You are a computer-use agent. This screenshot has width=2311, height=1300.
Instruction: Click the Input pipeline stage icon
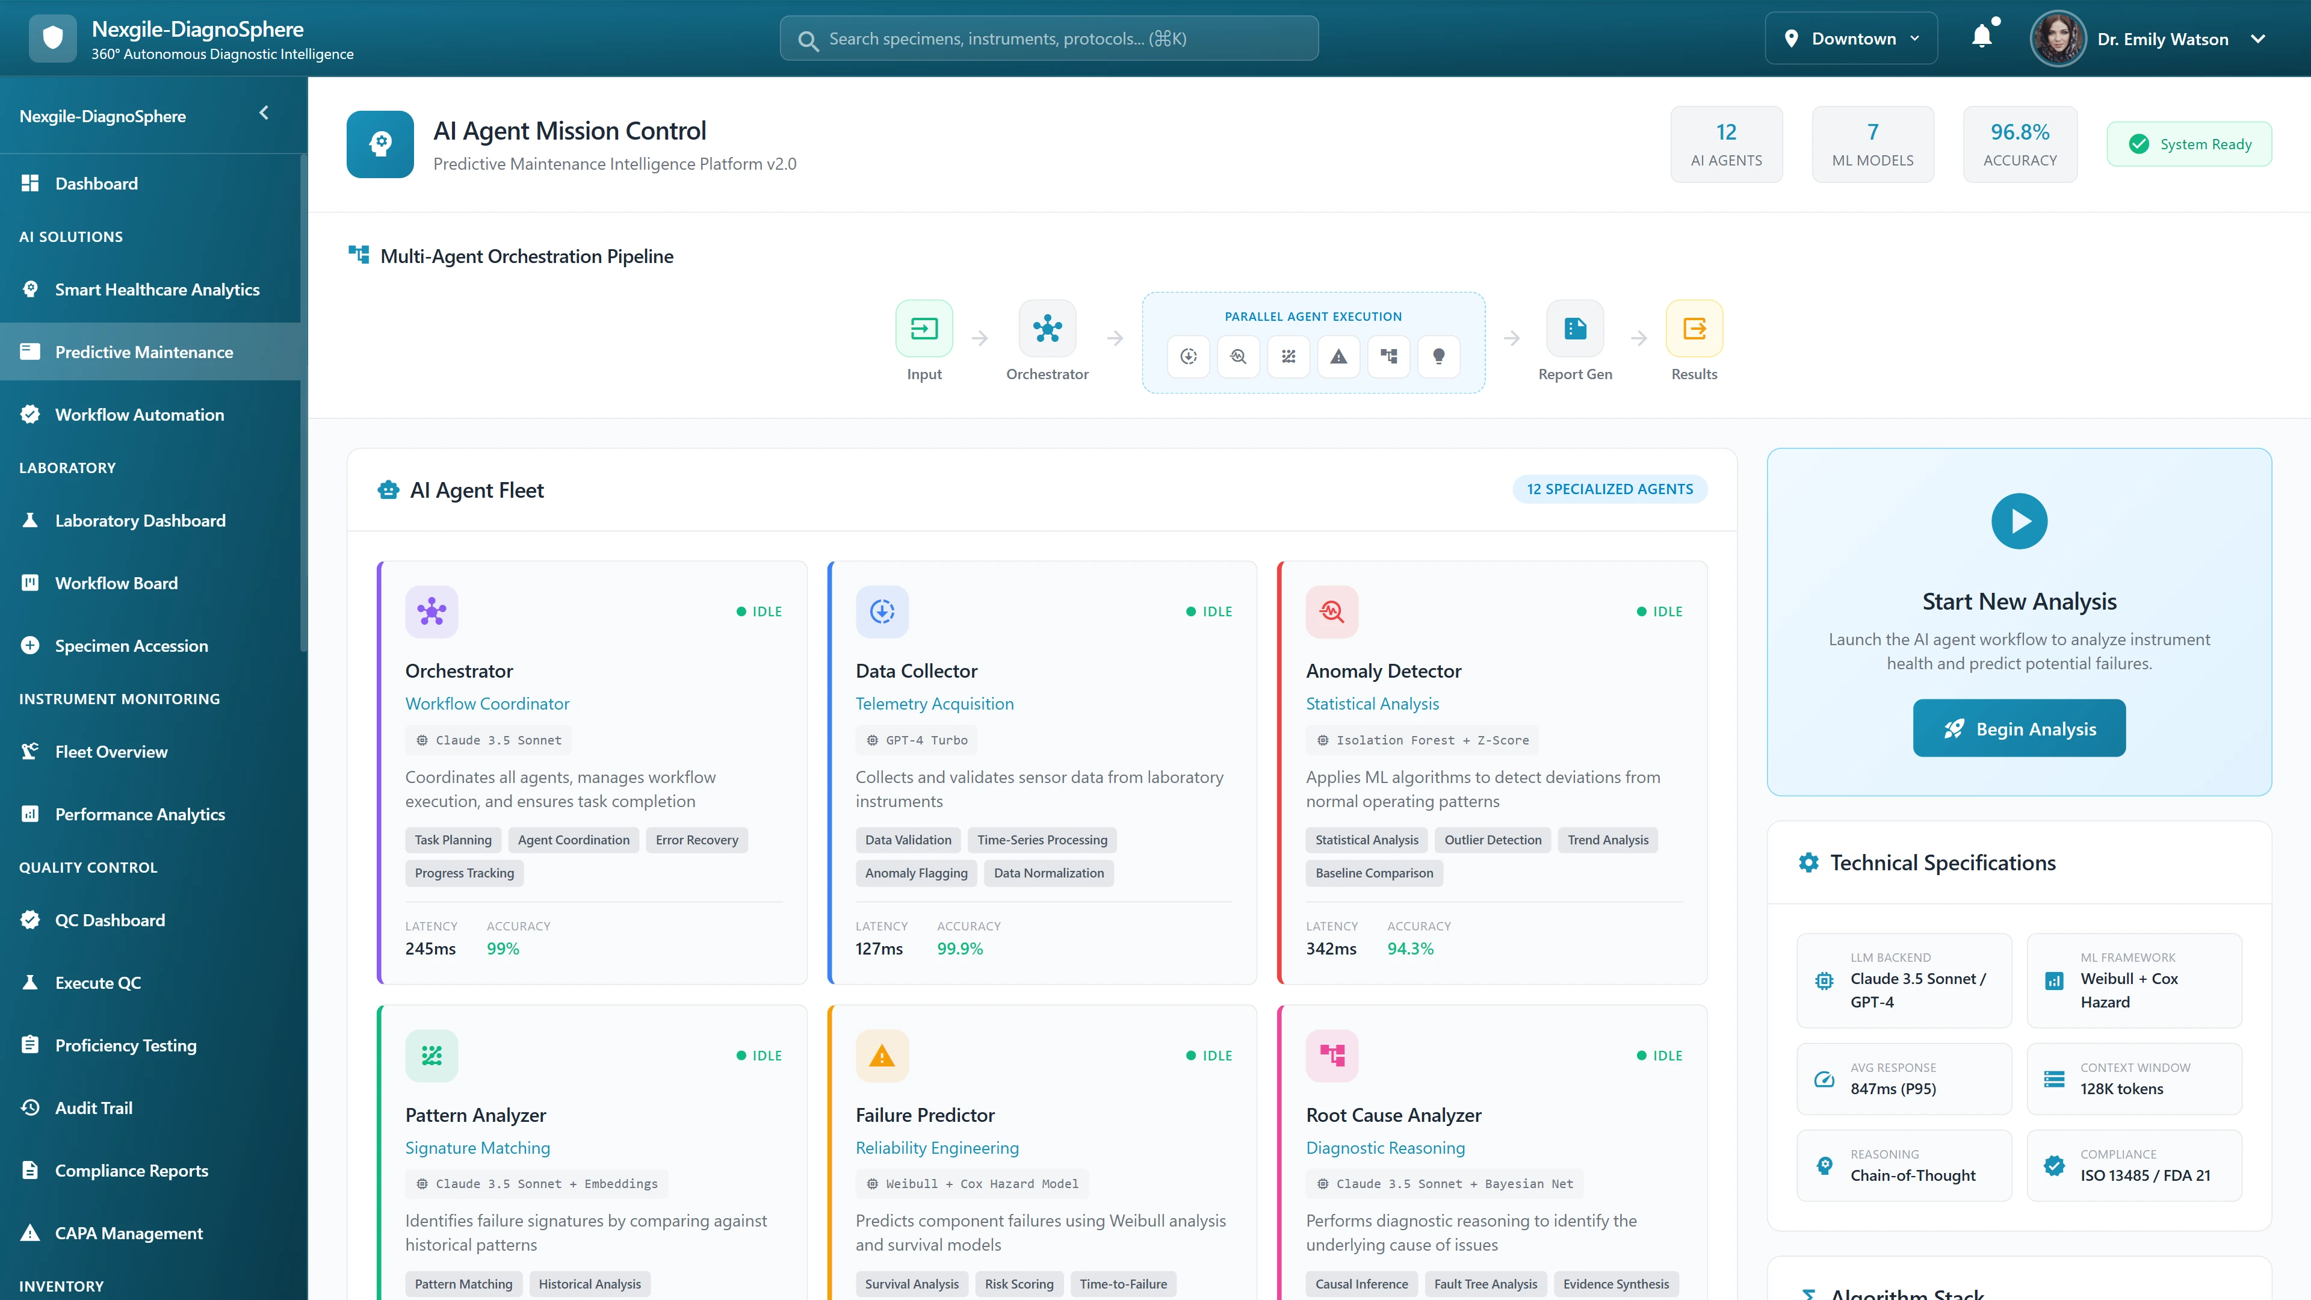[x=924, y=329]
